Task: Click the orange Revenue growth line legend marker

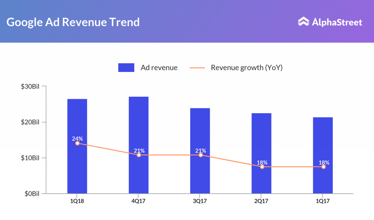Action: point(198,68)
